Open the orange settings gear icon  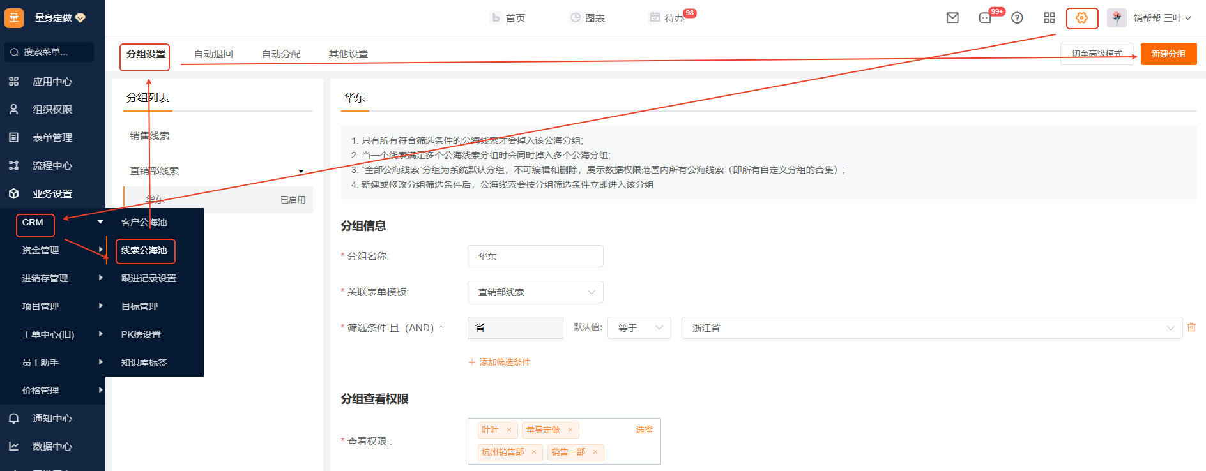(1081, 18)
